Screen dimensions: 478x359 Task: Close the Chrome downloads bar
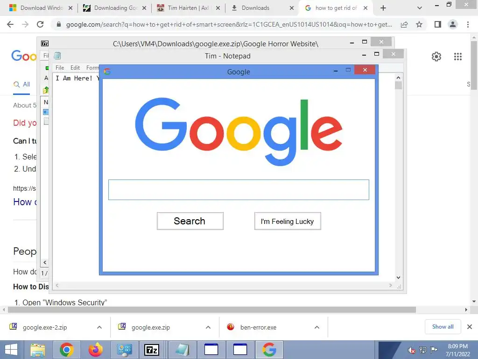click(470, 327)
